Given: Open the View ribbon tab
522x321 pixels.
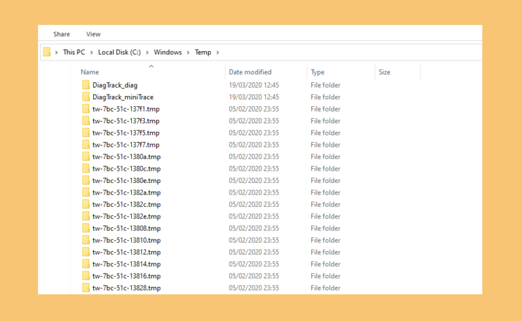Looking at the screenshot, I should [x=93, y=34].
